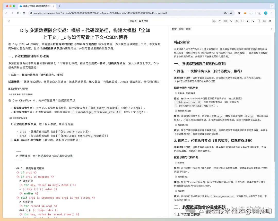The height and width of the screenshot is (221, 278).
Task: Select the highlighter pen icon
Action: tap(248, 21)
